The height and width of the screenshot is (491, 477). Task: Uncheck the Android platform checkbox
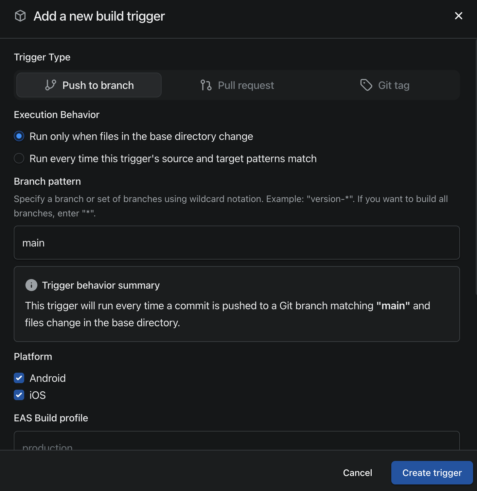(19, 378)
